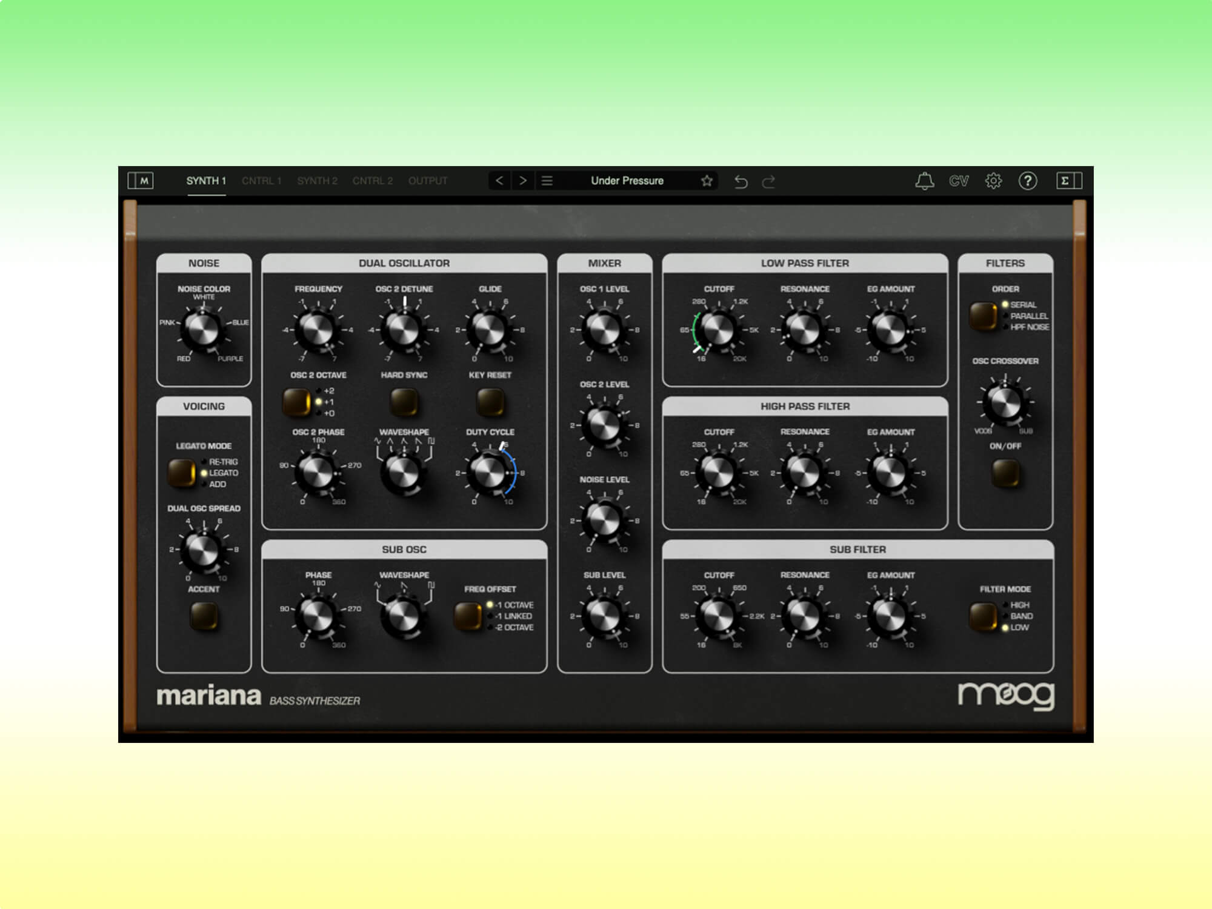Open notifications bell icon
The image size is (1212, 909).
coord(924,181)
